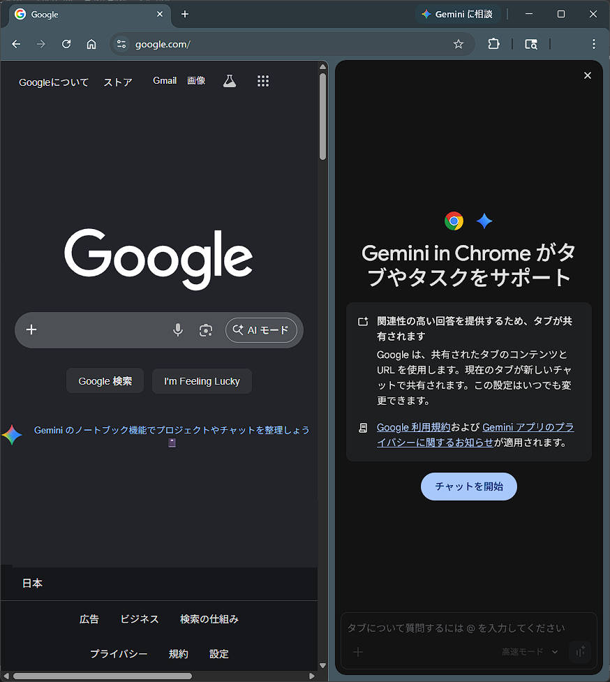This screenshot has height=682, width=610.
Task: Click the document icon beside terms text
Action: [x=363, y=428]
